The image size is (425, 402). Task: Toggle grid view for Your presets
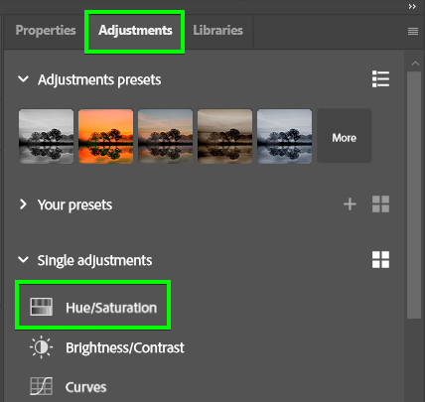(x=380, y=203)
